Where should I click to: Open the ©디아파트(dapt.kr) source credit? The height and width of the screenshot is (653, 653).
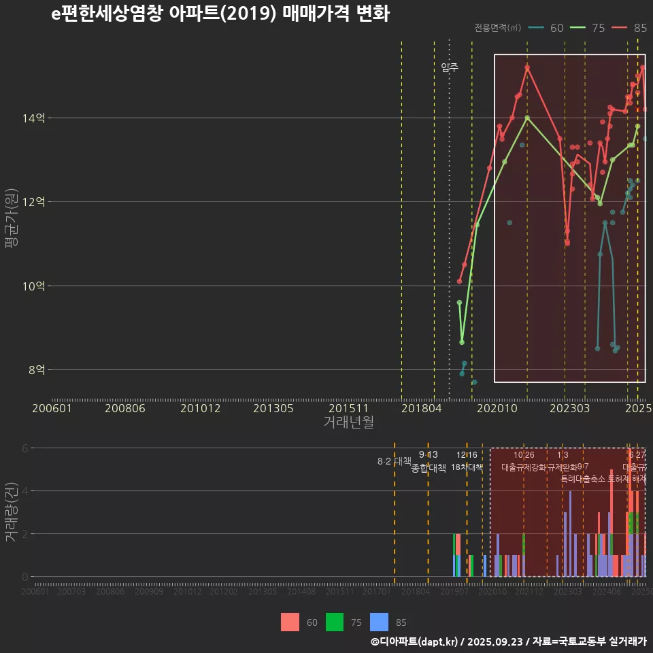pos(415,641)
